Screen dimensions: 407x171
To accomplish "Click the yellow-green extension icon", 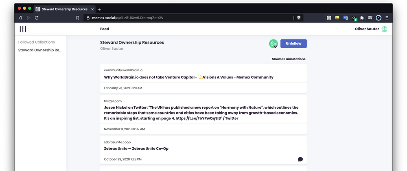I will click(x=337, y=18).
